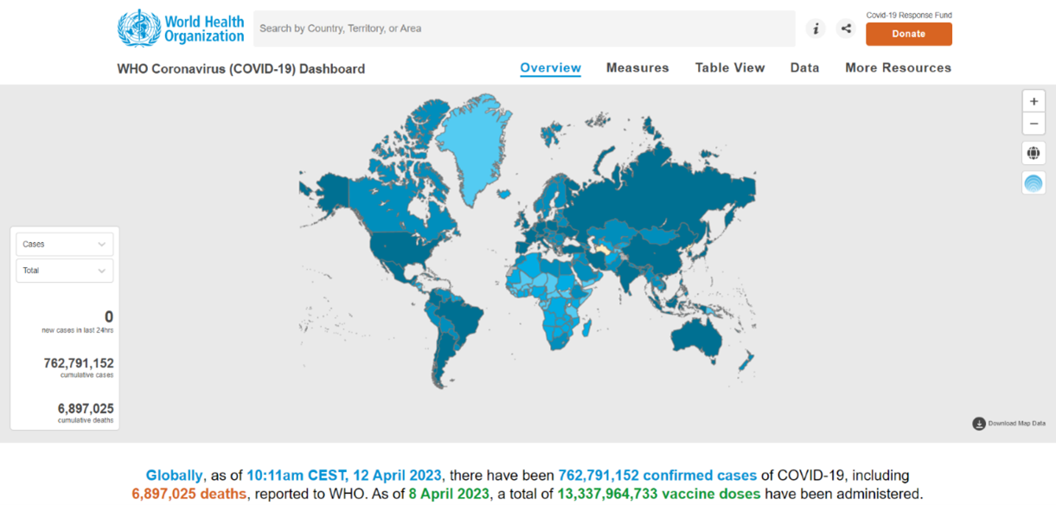
Task: Click the share icon in header
Action: pos(846,29)
